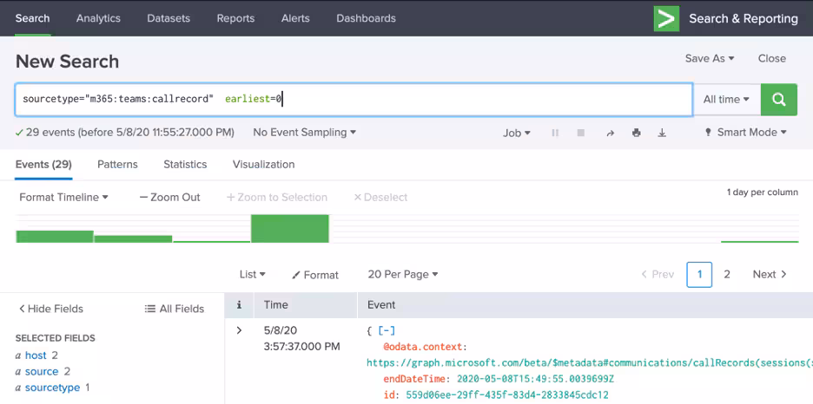Click the export download icon
Viewport: 813px width, 404px height.
click(x=662, y=133)
